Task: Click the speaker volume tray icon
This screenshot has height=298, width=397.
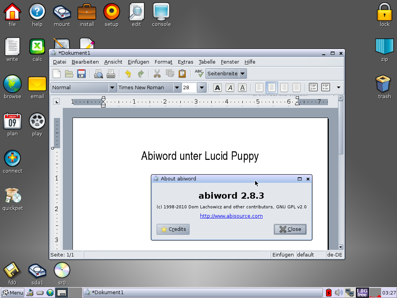Action: click(x=338, y=293)
